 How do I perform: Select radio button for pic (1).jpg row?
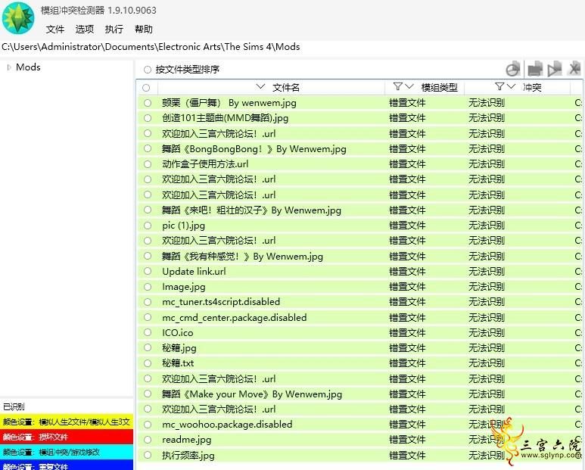coord(148,226)
